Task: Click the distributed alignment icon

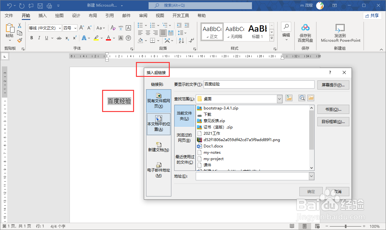Action: (171, 33)
